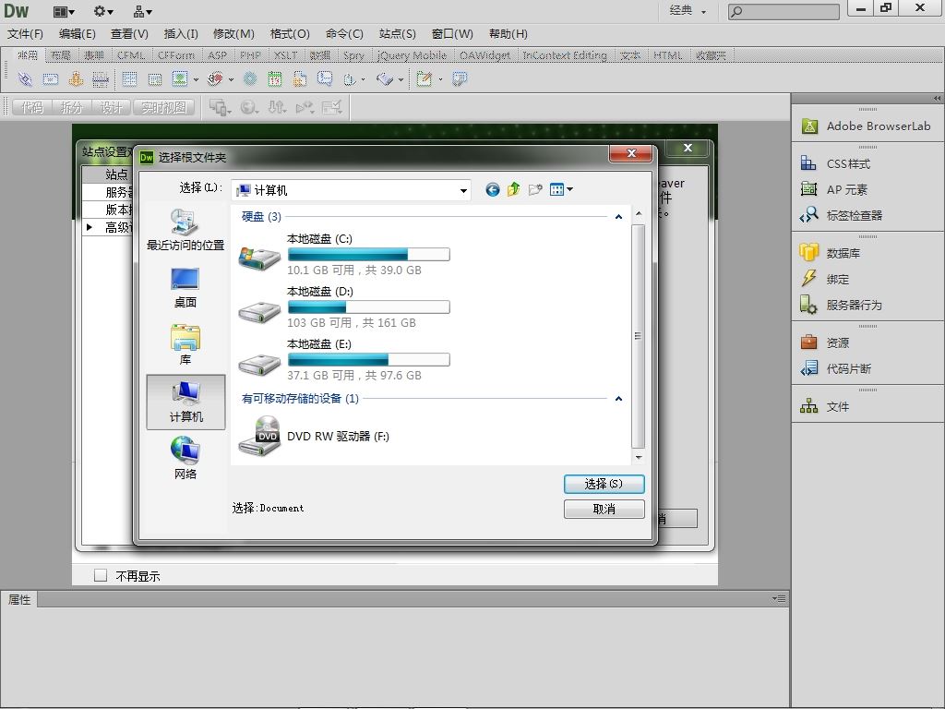The image size is (945, 709).
Task: Click the folder dialog vertical scrollbar
Action: tap(639, 336)
